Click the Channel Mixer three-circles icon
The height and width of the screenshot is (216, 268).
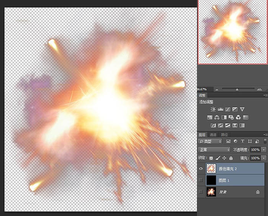point(238,118)
